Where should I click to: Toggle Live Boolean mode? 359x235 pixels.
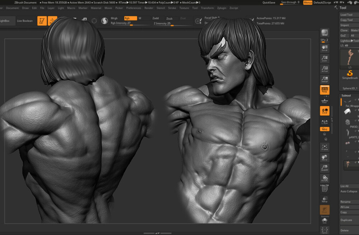(x=25, y=21)
